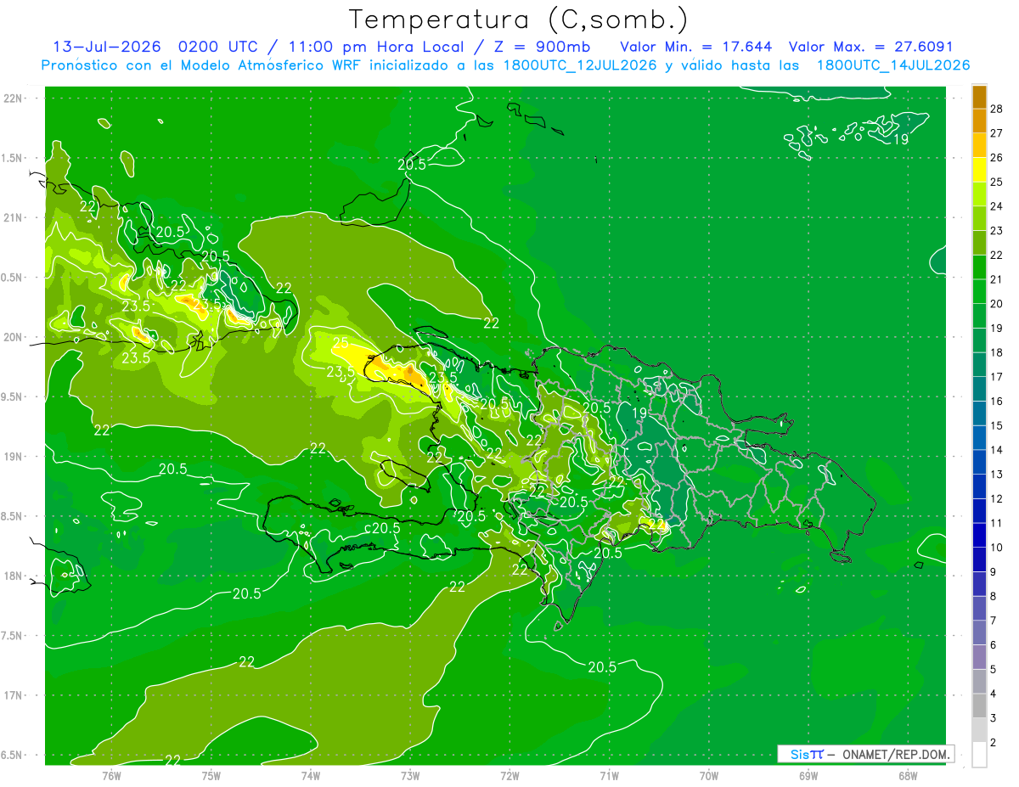This screenshot has height=787, width=1019.
Task: Click the white swatch at the color scale bottom
Action: (x=979, y=755)
